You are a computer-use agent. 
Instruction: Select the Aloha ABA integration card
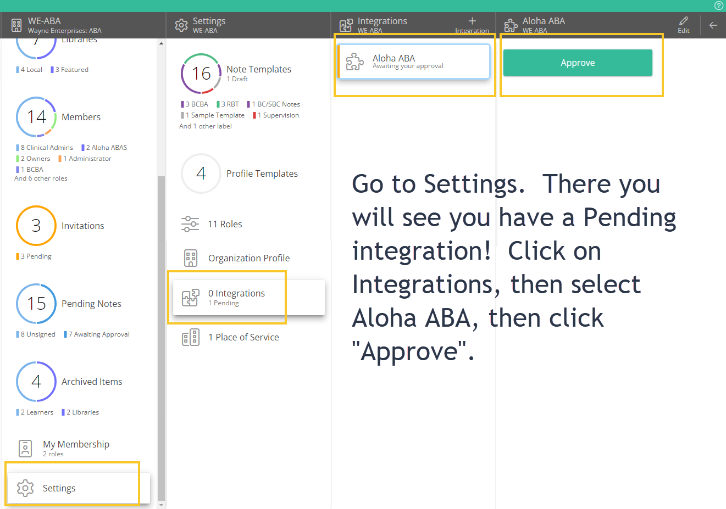pos(413,61)
